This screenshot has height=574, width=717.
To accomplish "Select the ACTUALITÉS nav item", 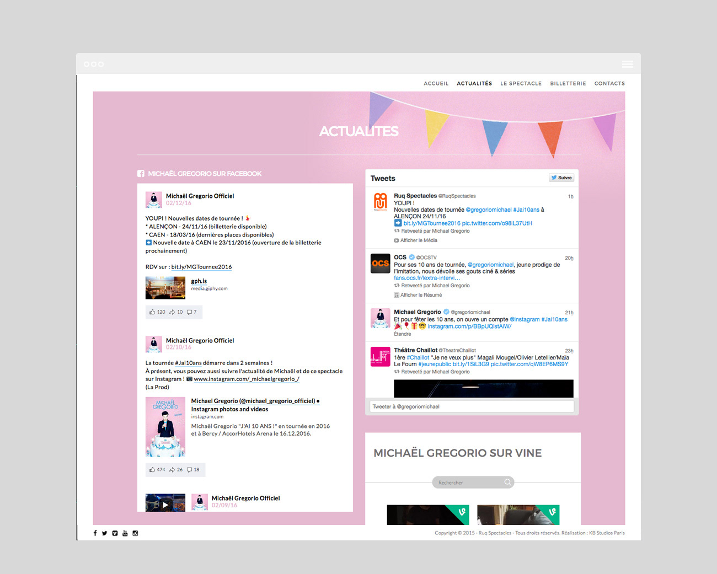I will click(474, 84).
